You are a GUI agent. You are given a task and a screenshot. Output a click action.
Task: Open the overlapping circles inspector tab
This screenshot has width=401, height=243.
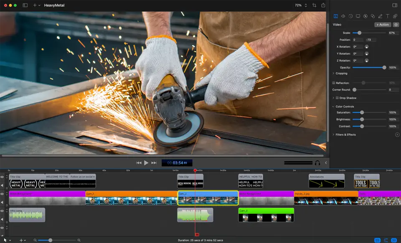373,16
